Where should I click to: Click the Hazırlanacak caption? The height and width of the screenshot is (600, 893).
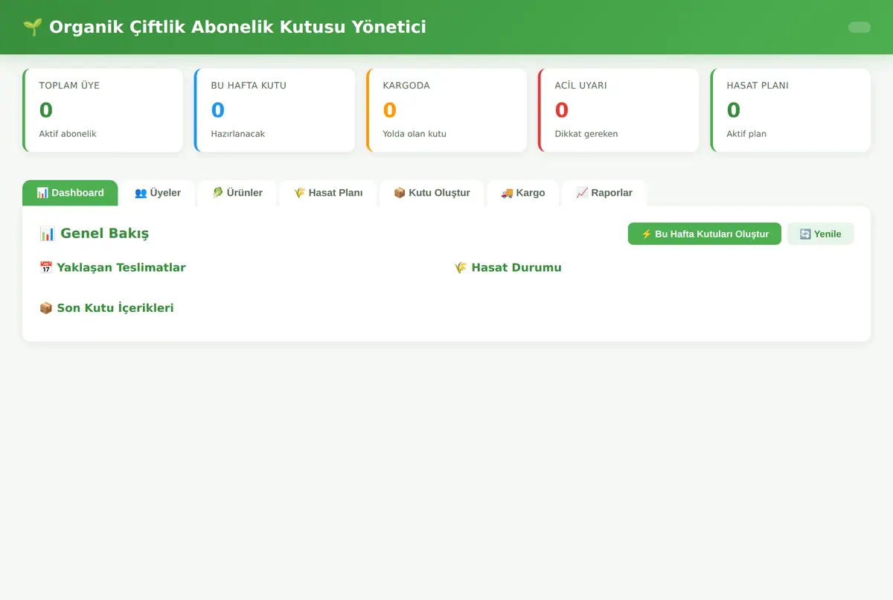tap(238, 134)
